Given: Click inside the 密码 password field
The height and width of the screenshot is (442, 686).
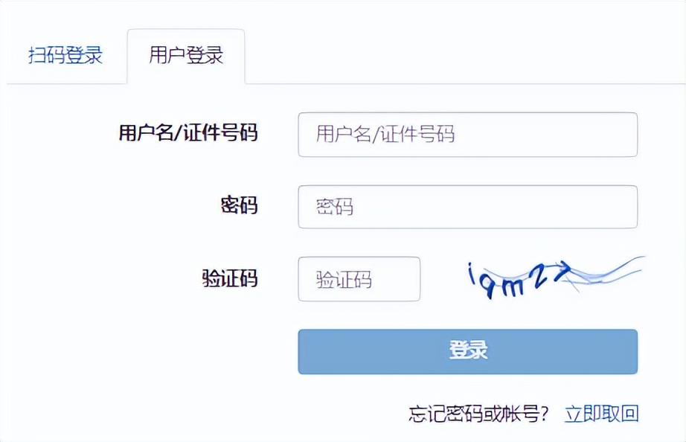Looking at the screenshot, I should pyautogui.click(x=467, y=207).
